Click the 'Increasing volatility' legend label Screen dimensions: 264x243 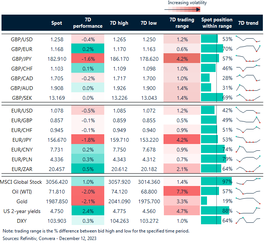(187, 3)
